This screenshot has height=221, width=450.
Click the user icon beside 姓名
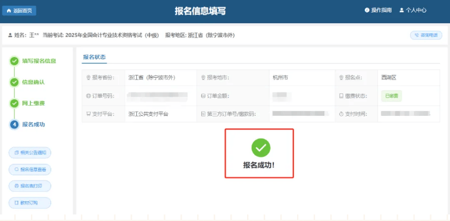point(10,35)
